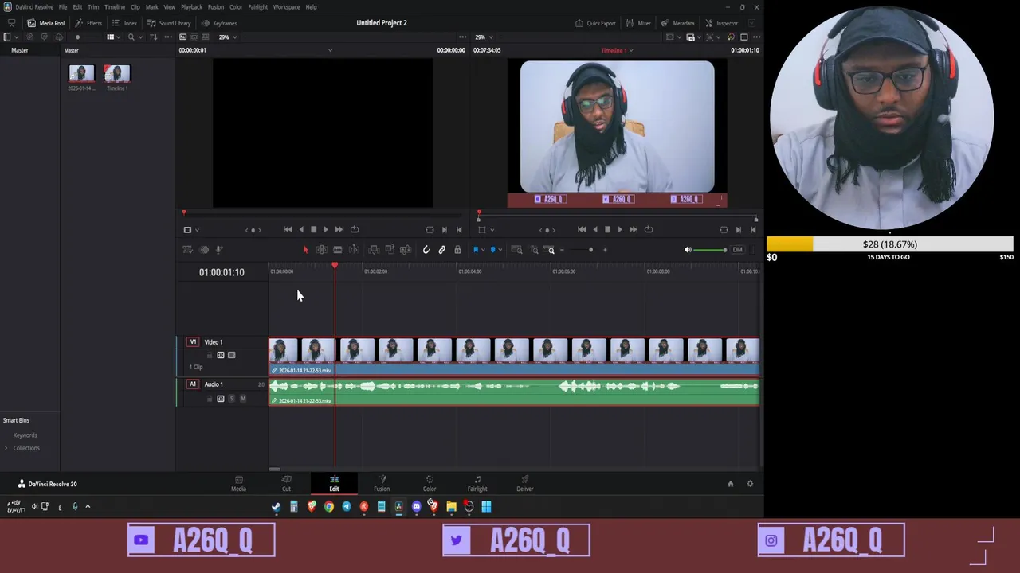This screenshot has width=1020, height=573.
Task: Click the Replace Clip tool icon
Action: pos(406,250)
